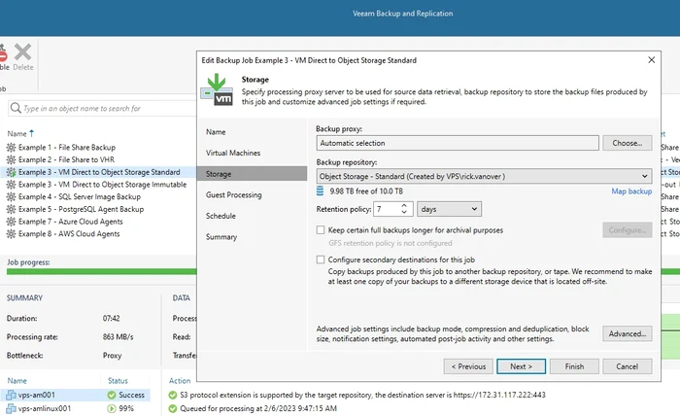Select Example 1 - File Share Backup job
Screen dimensions: 680x416
(x=67, y=148)
